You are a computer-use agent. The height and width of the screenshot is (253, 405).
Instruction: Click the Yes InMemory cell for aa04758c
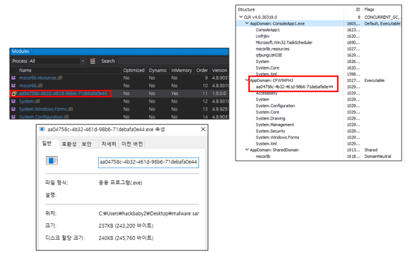point(174,94)
